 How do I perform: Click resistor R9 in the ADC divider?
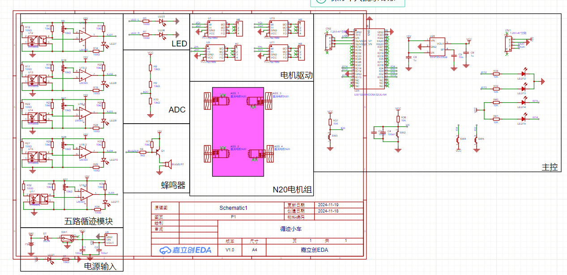click(x=150, y=84)
